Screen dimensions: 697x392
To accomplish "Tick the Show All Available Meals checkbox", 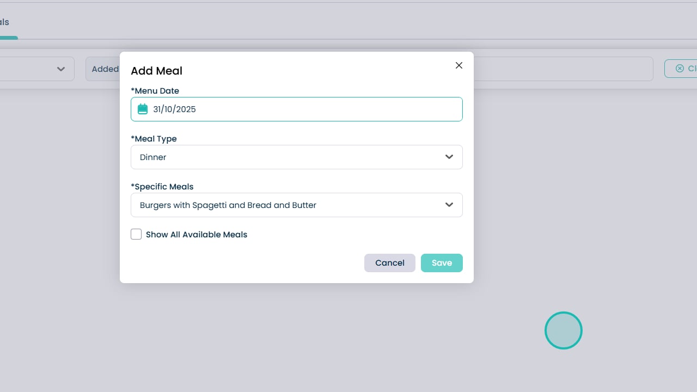I will 136,234.
